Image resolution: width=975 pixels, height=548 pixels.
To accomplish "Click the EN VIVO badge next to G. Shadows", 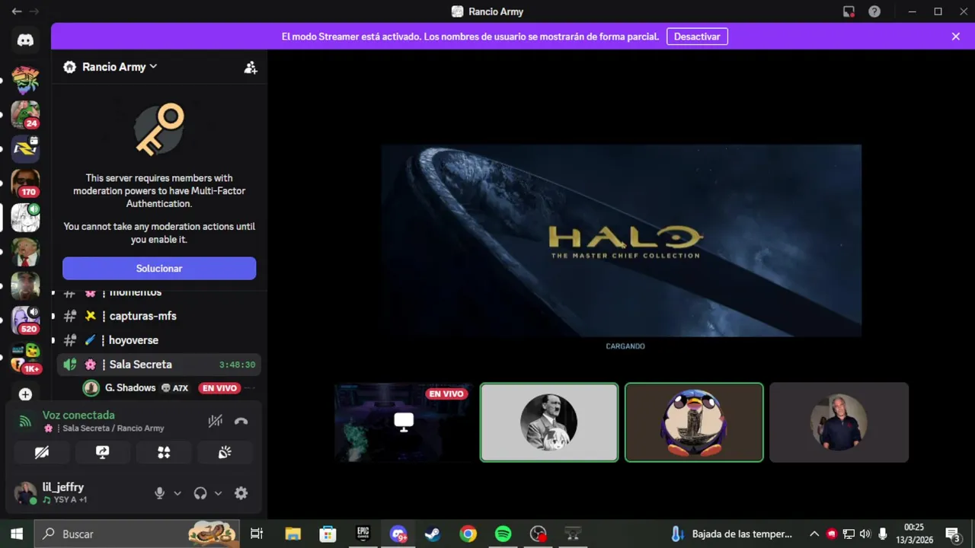I will point(220,388).
